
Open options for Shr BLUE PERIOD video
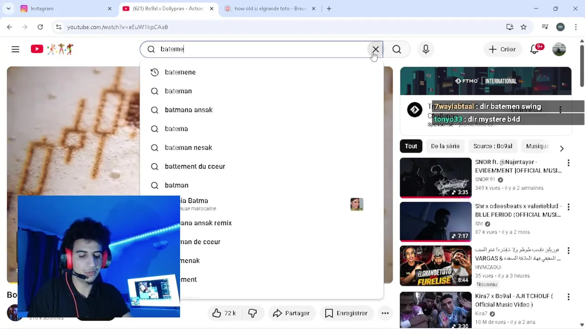(569, 207)
